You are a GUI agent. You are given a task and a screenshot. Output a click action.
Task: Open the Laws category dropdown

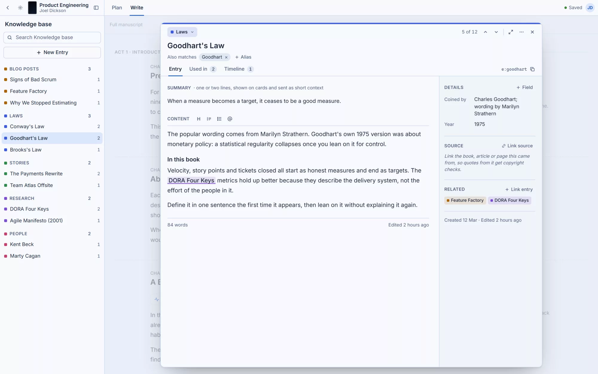[x=182, y=32]
